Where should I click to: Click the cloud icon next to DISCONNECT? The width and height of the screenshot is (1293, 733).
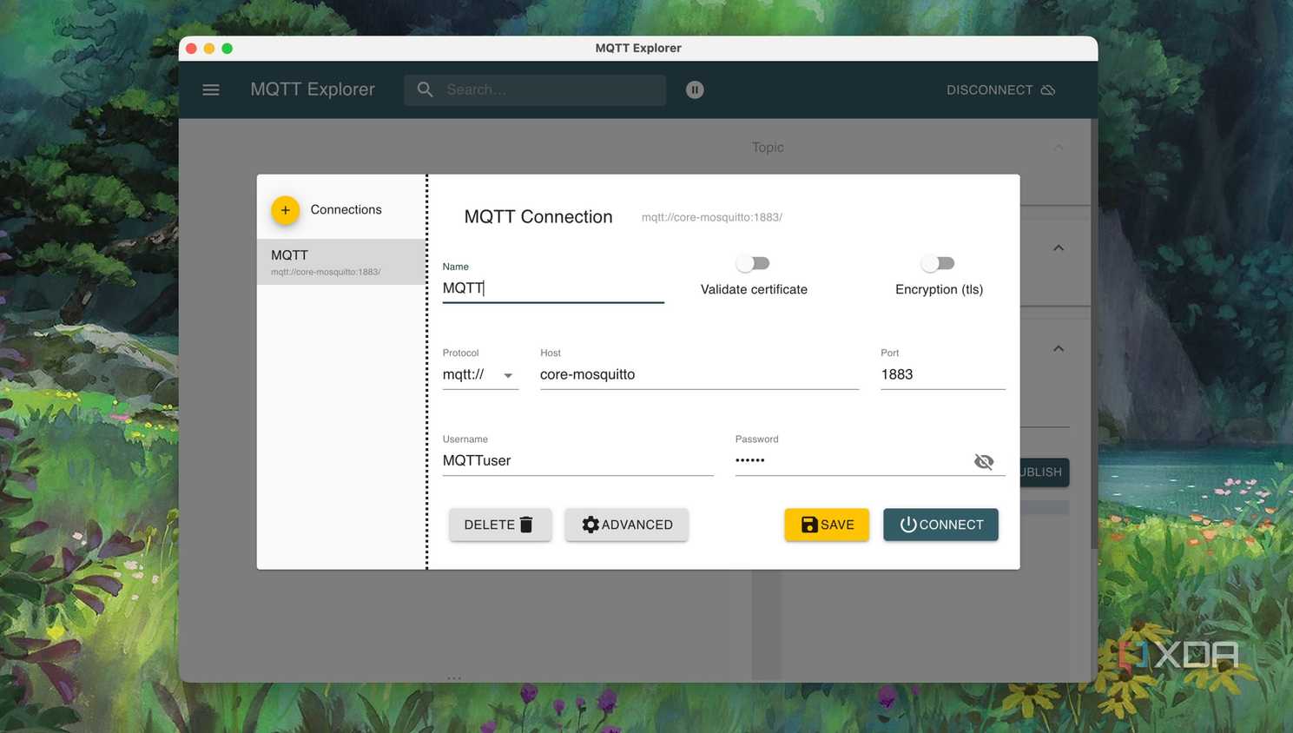[1048, 89]
